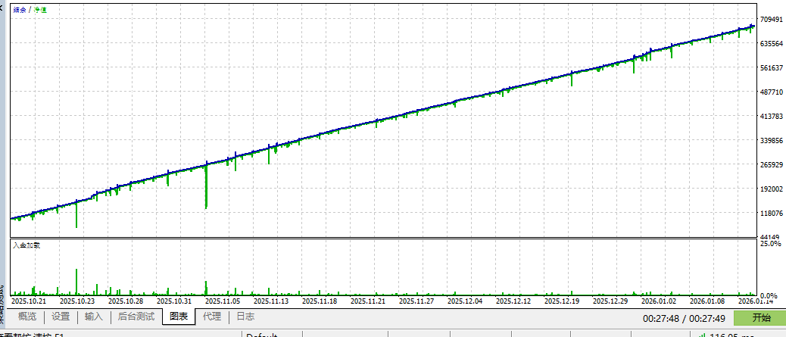Click the 2025.11.13 date label
The height and width of the screenshot is (337, 786).
click(x=271, y=301)
